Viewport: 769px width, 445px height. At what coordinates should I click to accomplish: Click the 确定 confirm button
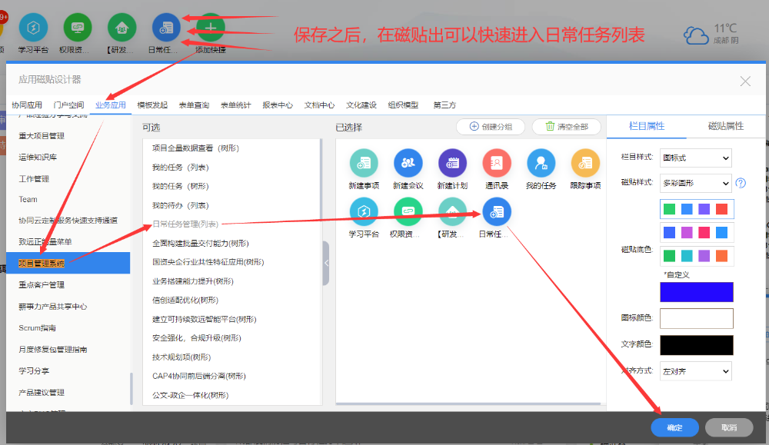pyautogui.click(x=674, y=427)
